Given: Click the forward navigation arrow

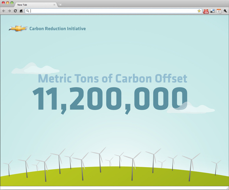Looking at the screenshot, I should [x=9, y=11].
